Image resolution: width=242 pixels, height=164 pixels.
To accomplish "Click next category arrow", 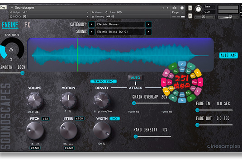I will [148, 24].
